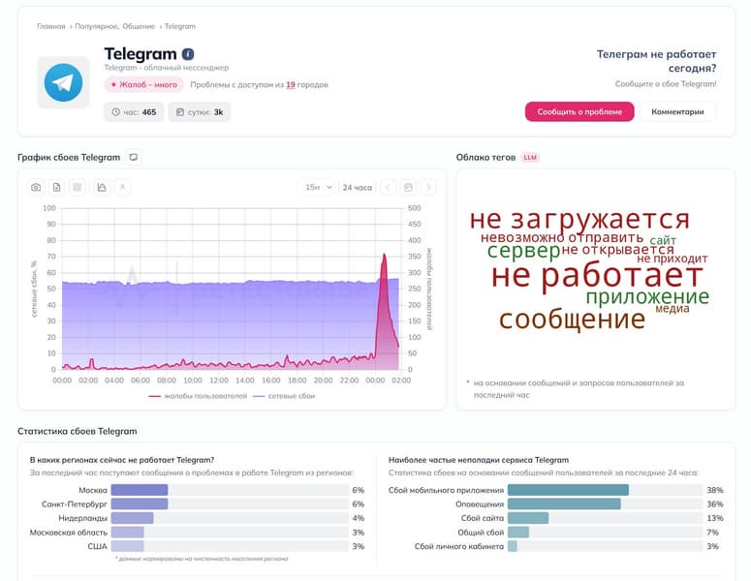Click the info icon next to Telegram title
751x581 pixels.
188,54
